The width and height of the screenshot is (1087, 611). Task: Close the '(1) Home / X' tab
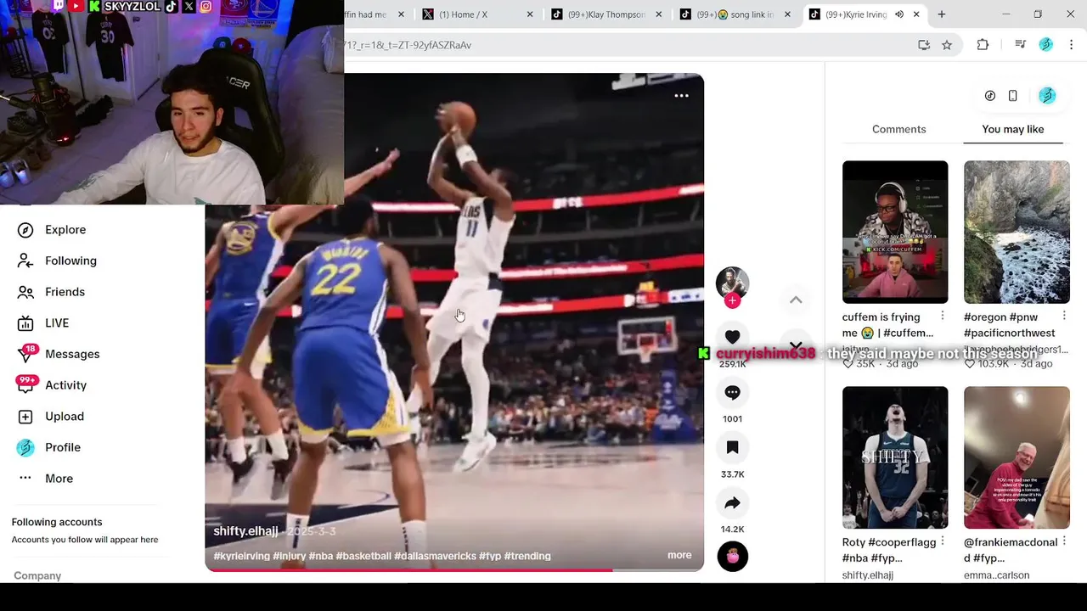point(531,14)
